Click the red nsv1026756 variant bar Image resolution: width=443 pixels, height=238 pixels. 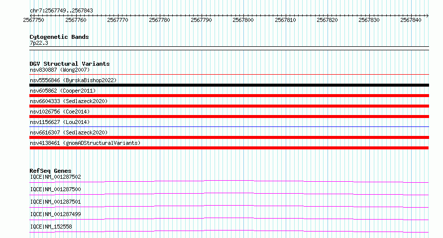pyautogui.click(x=229, y=117)
